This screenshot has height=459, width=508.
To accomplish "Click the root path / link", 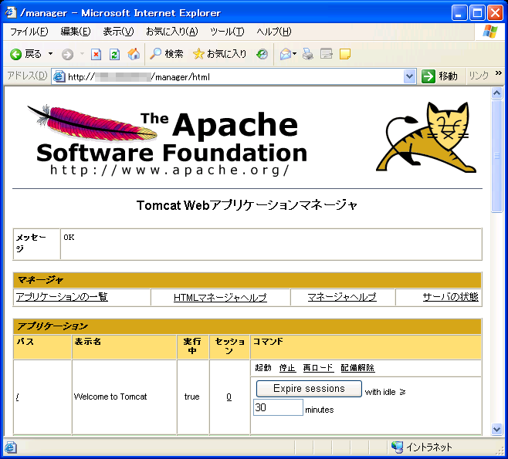I will pyautogui.click(x=17, y=397).
